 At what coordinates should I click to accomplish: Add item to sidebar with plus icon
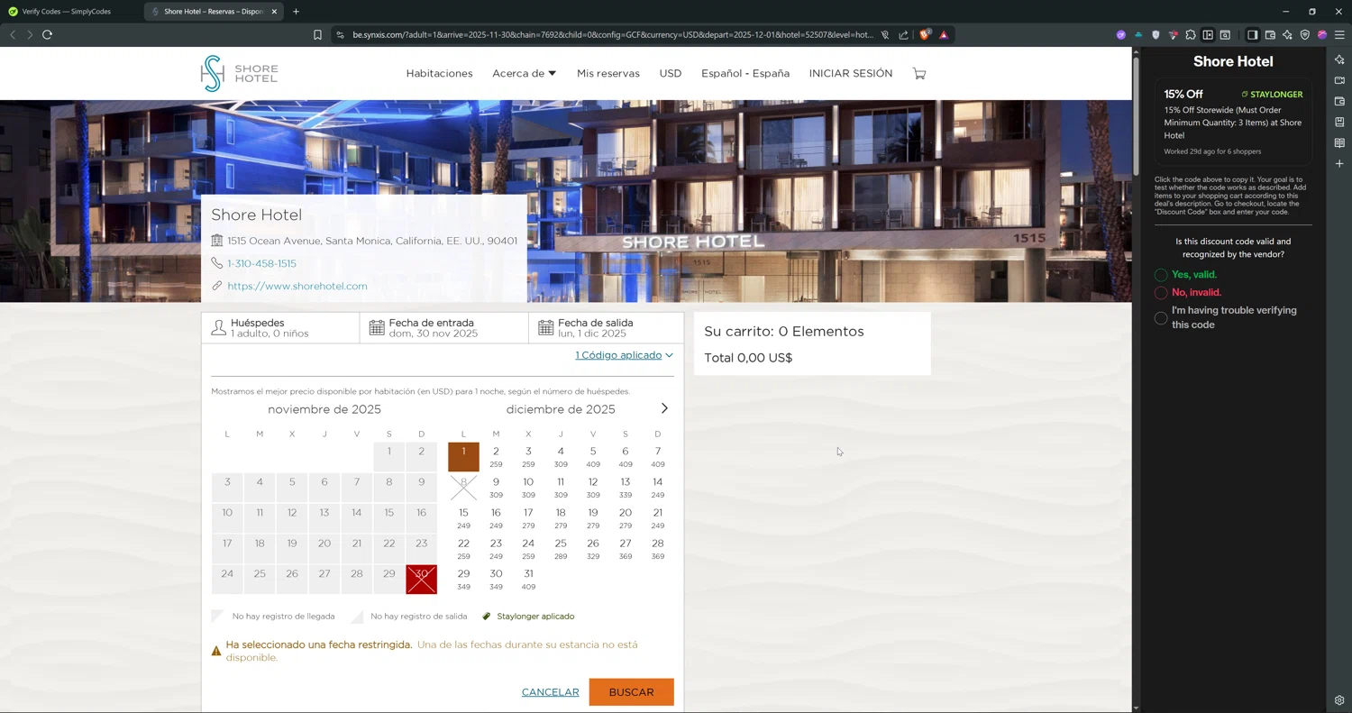pos(1339,164)
